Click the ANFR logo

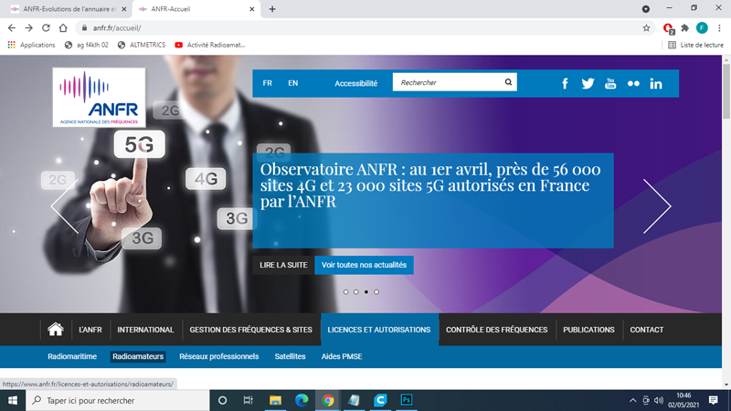tap(99, 98)
